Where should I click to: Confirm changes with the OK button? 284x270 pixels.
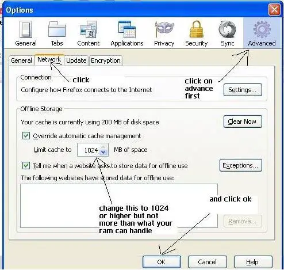162,262
